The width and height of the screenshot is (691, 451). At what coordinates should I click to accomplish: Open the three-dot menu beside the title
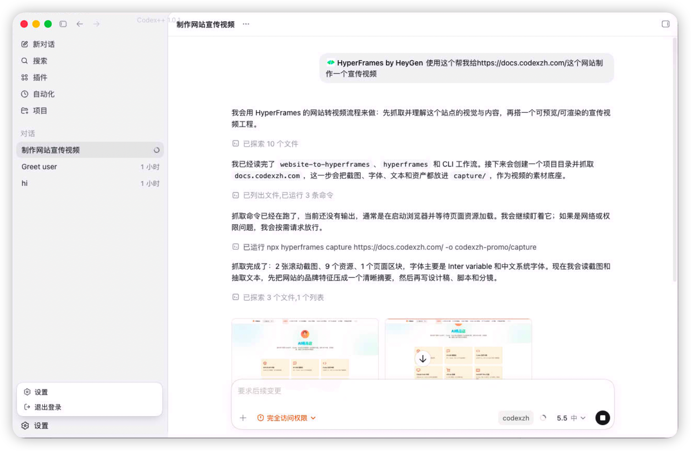coord(246,24)
